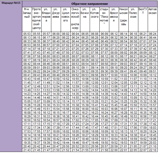Click the 'Маршрут №15' label
The height and width of the screenshot is (153, 159).
click(11, 3)
